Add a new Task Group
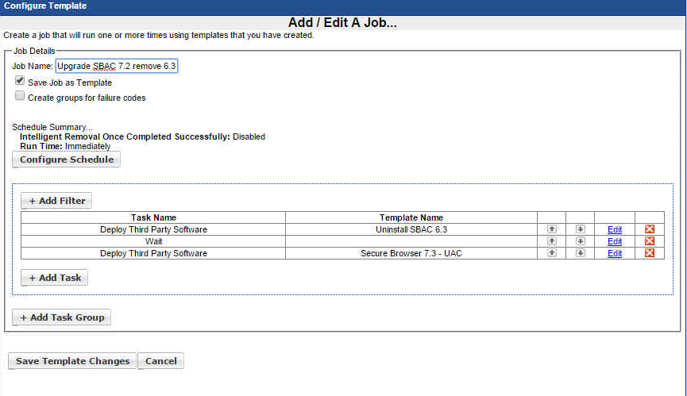The width and height of the screenshot is (687, 396). coord(62,317)
